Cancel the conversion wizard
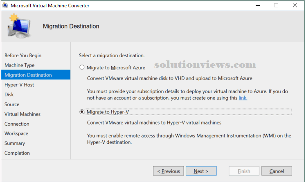This screenshot has height=182, width=306. click(x=277, y=171)
